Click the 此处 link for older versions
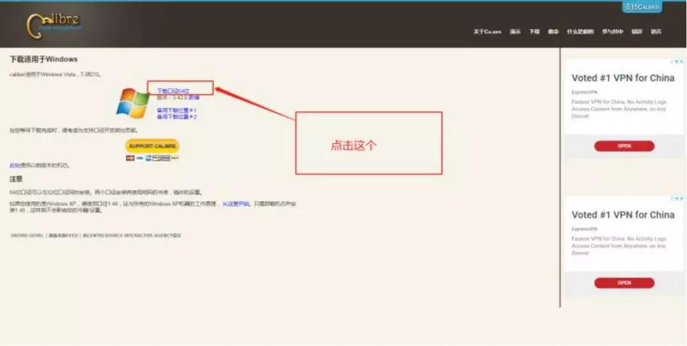Viewport: 687px width, 346px height. 14,165
